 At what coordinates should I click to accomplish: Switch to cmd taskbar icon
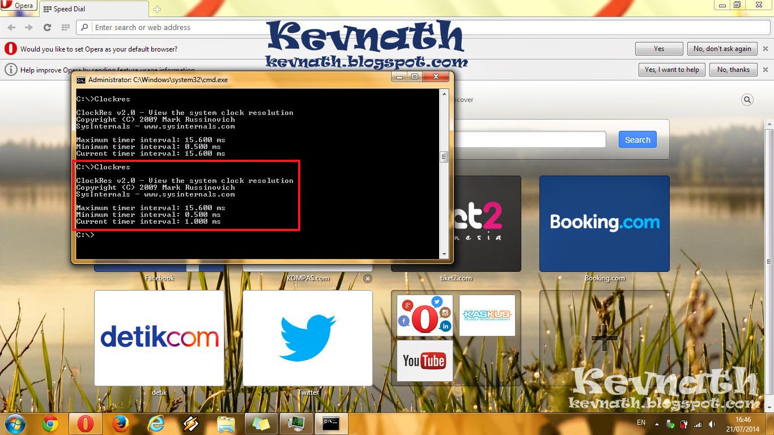click(x=331, y=424)
